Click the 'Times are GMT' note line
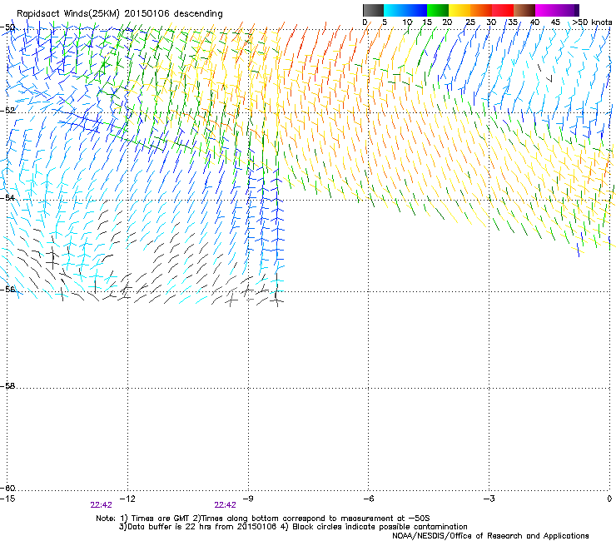Viewport: 616px width, 541px height. click(262, 519)
